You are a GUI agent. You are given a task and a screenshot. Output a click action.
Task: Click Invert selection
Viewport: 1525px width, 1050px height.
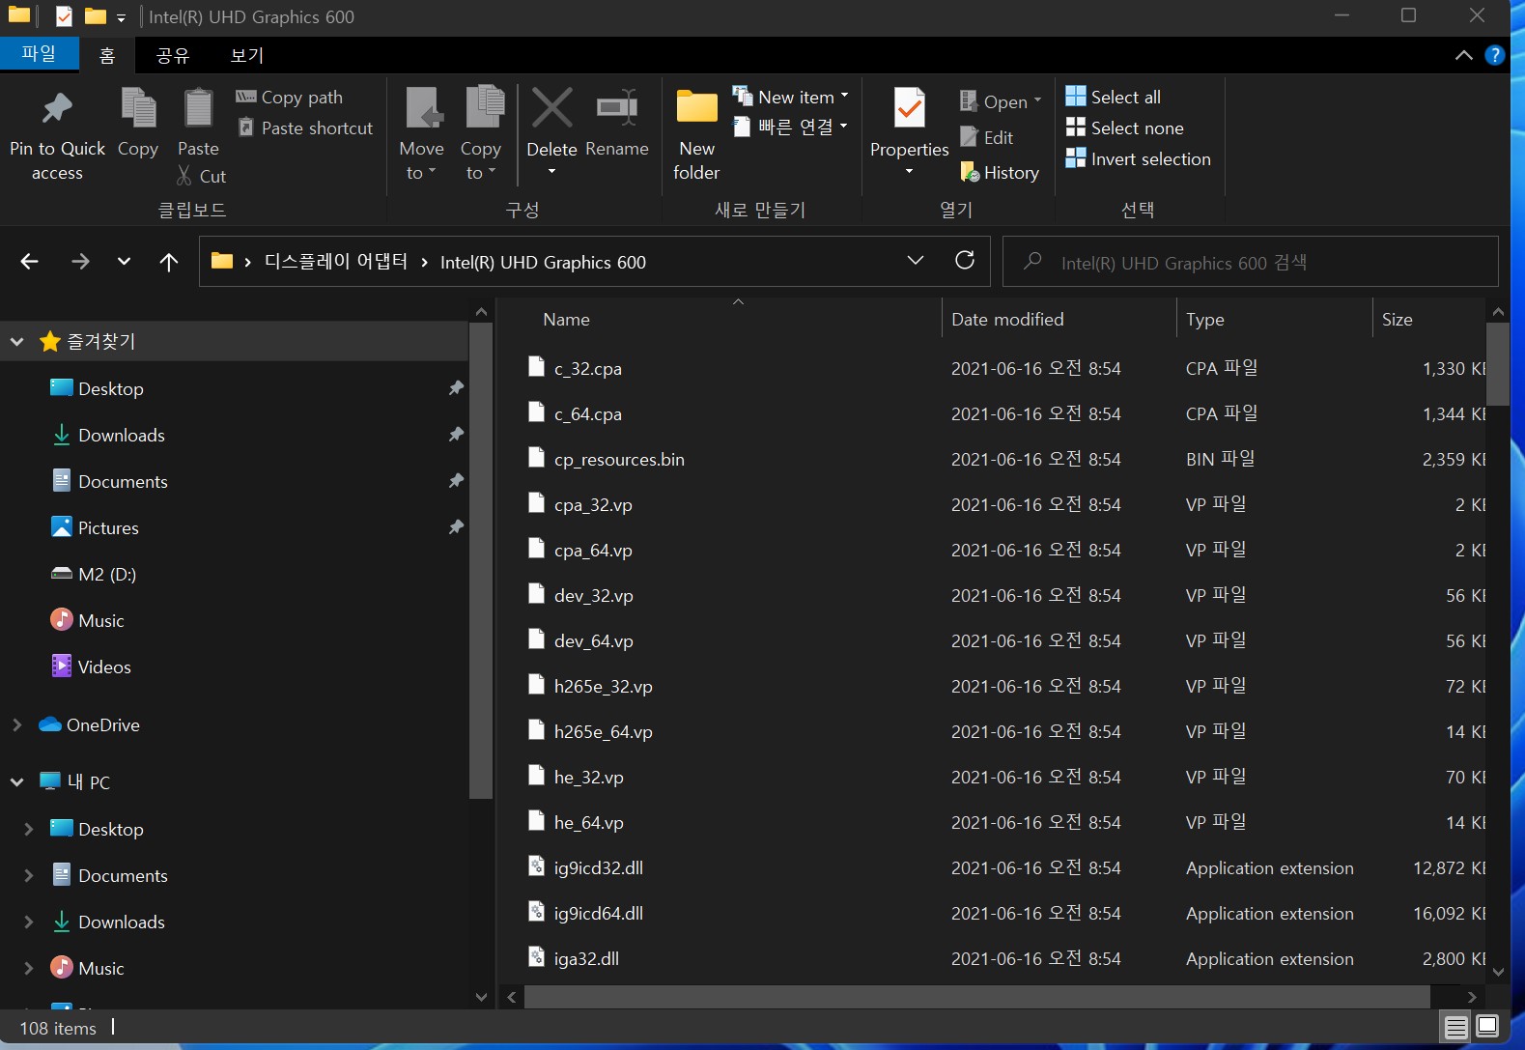[x=1138, y=158]
